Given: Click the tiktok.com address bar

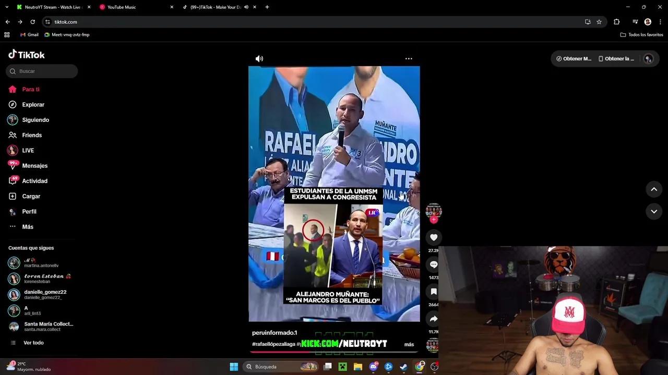Looking at the screenshot, I should click(324, 22).
